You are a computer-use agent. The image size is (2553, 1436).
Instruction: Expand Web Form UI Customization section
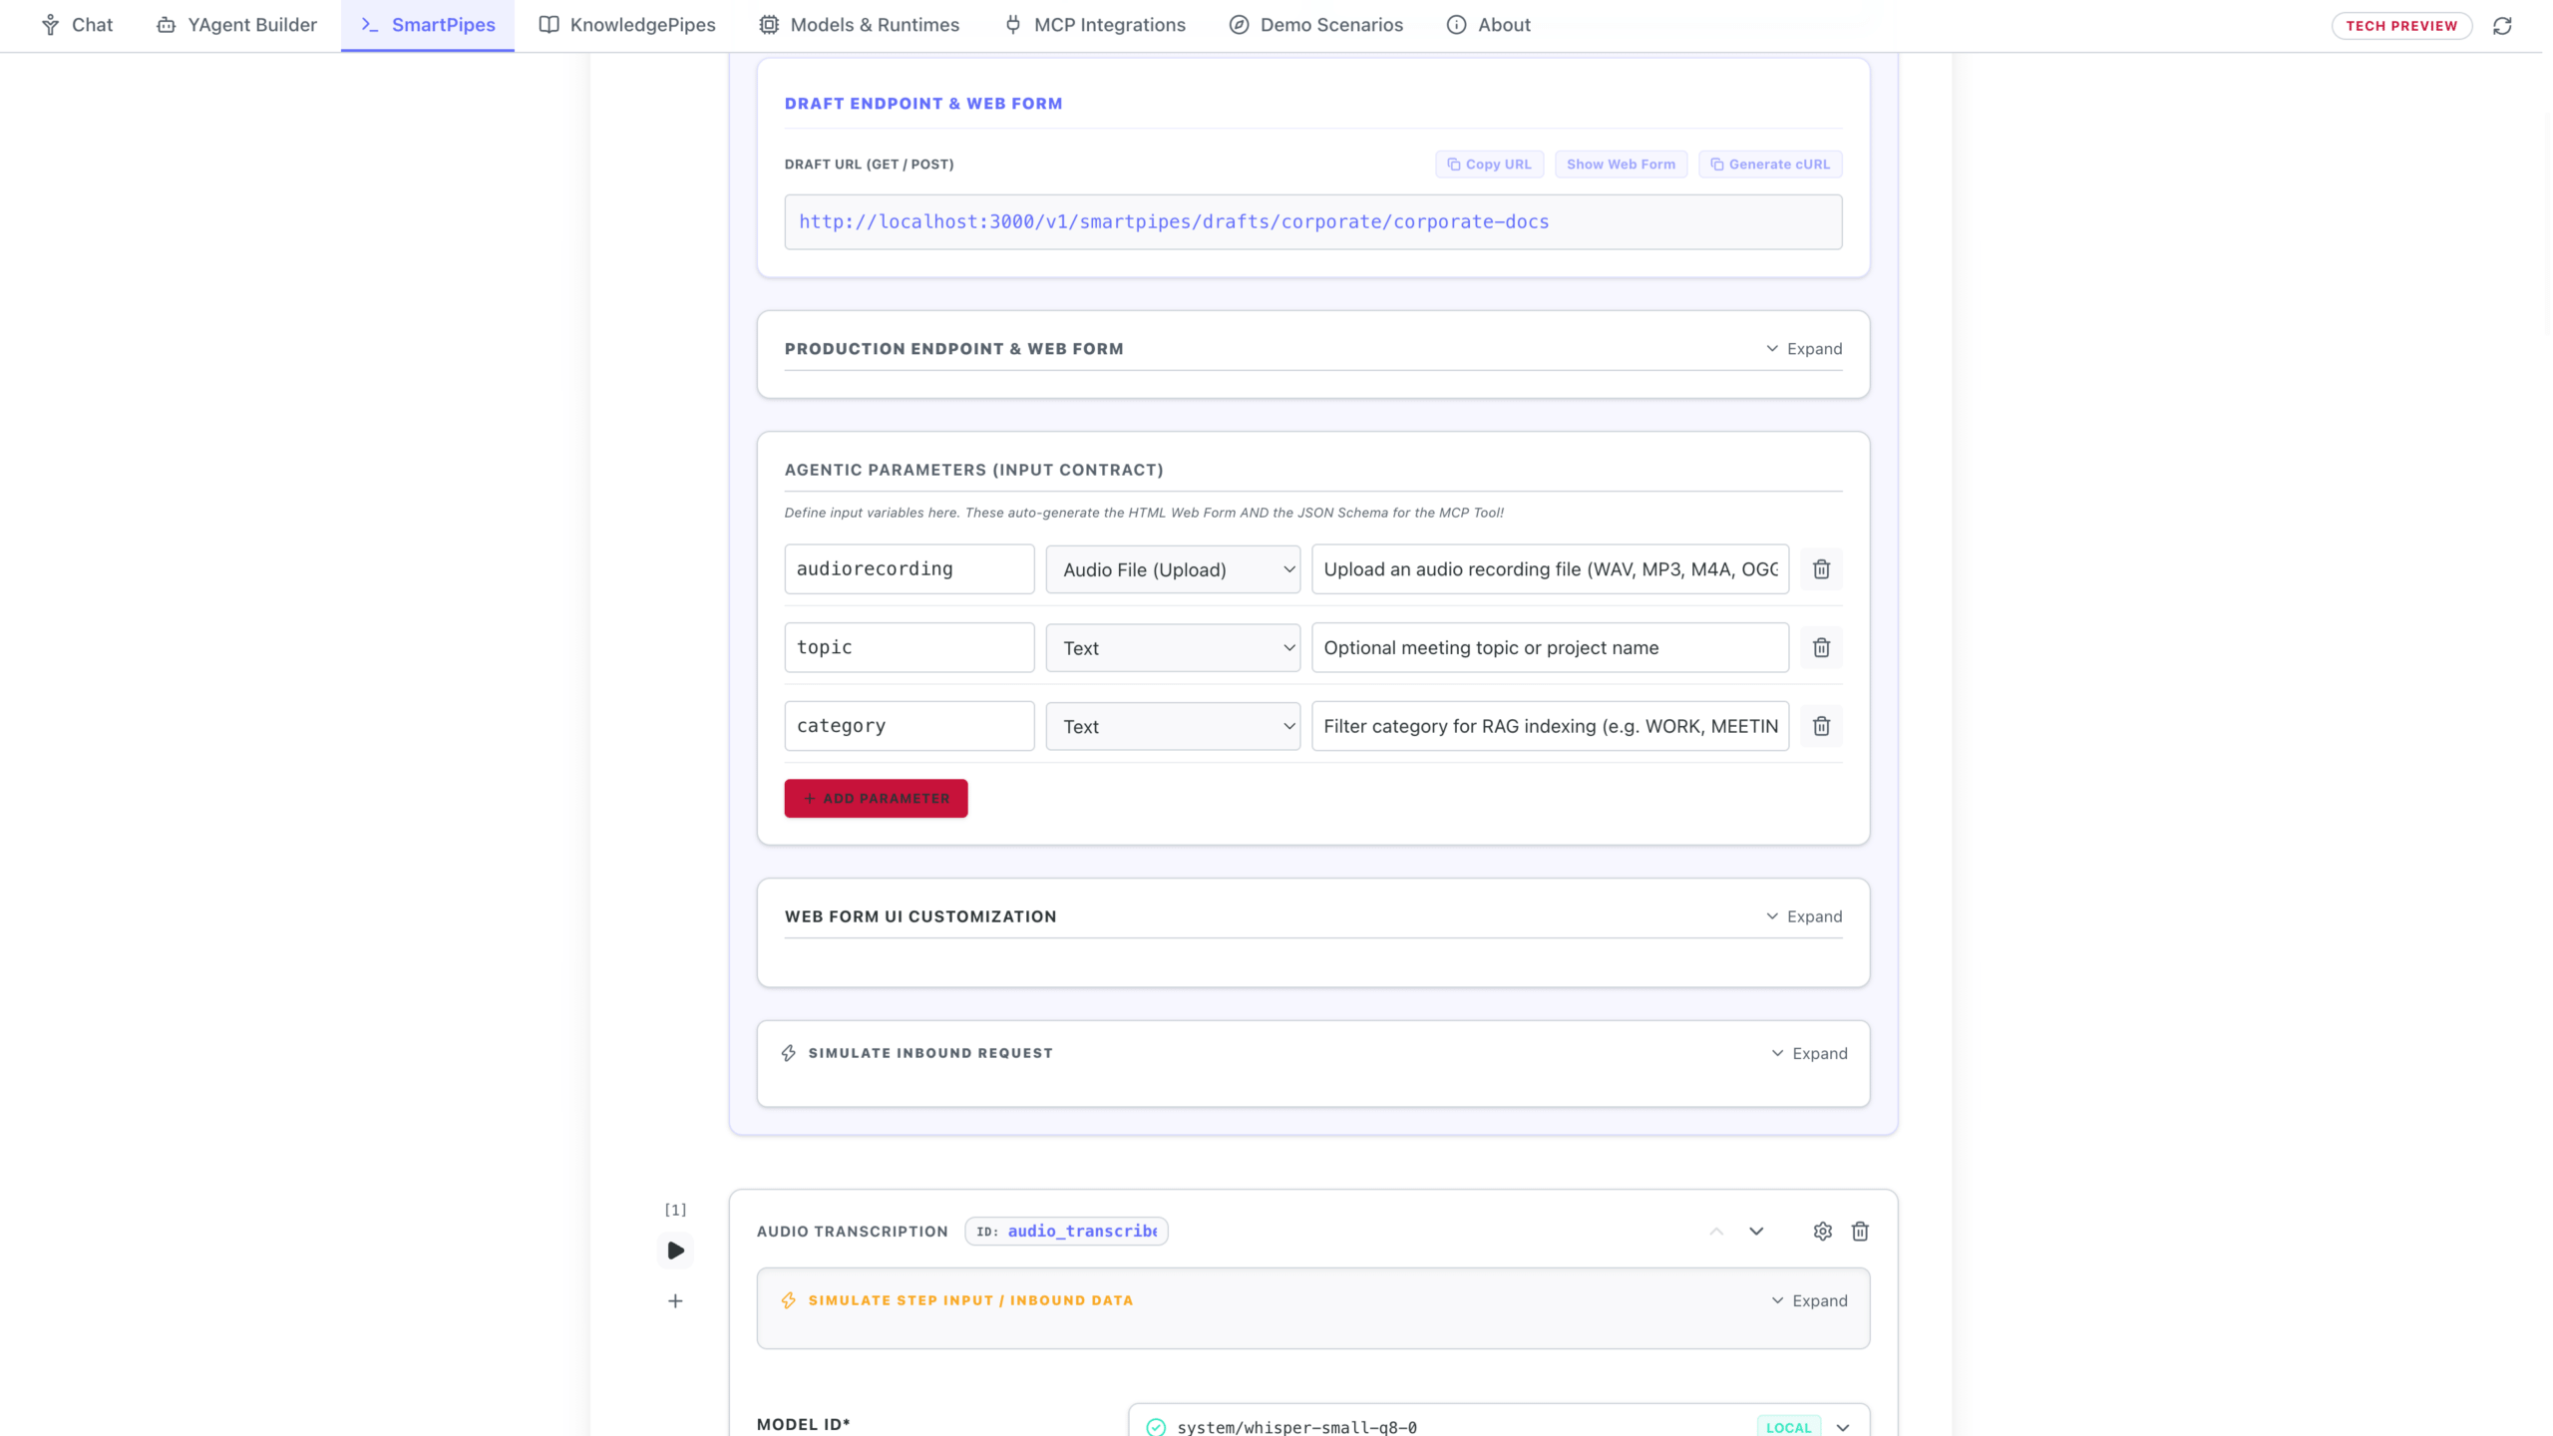[x=1804, y=916]
